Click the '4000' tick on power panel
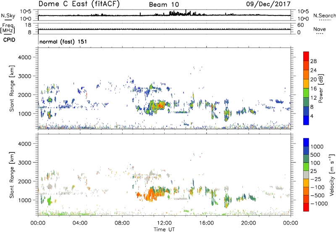The height and width of the screenshot is (232, 336). point(25,57)
